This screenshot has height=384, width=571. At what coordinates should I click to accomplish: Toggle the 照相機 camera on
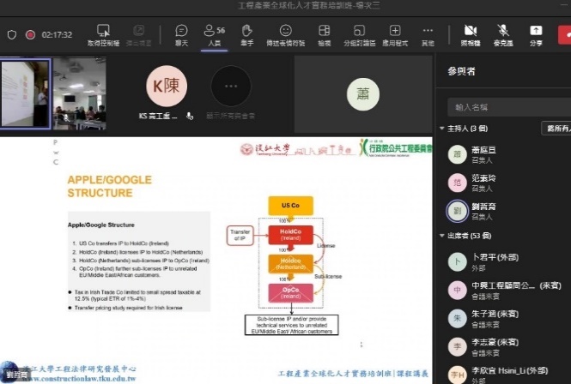pyautogui.click(x=471, y=36)
